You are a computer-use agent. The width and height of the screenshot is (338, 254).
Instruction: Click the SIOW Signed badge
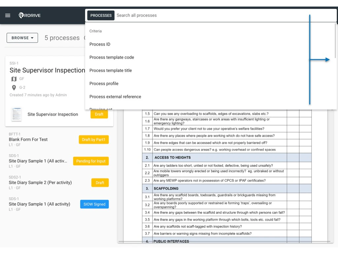(94, 204)
